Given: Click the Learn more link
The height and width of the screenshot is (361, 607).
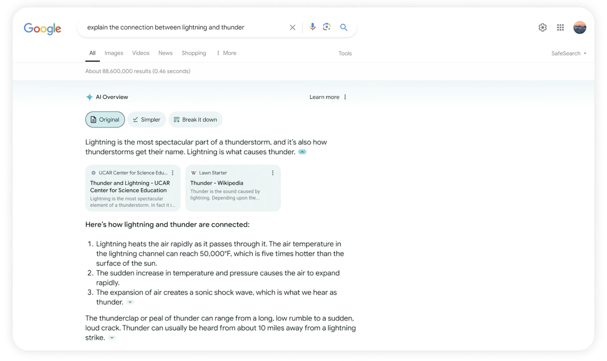Looking at the screenshot, I should pyautogui.click(x=324, y=97).
